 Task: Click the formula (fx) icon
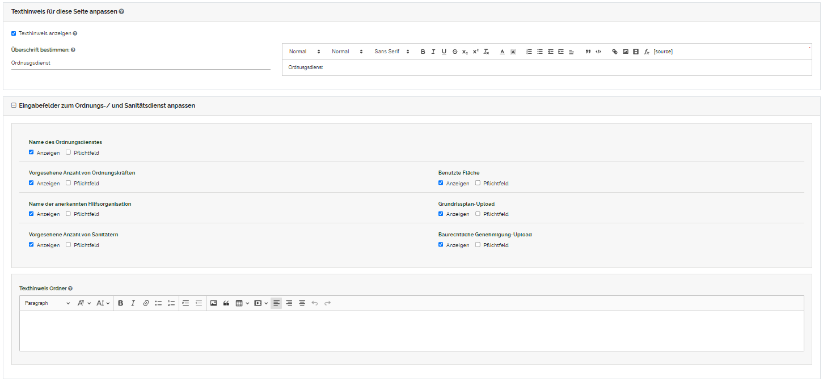[647, 52]
